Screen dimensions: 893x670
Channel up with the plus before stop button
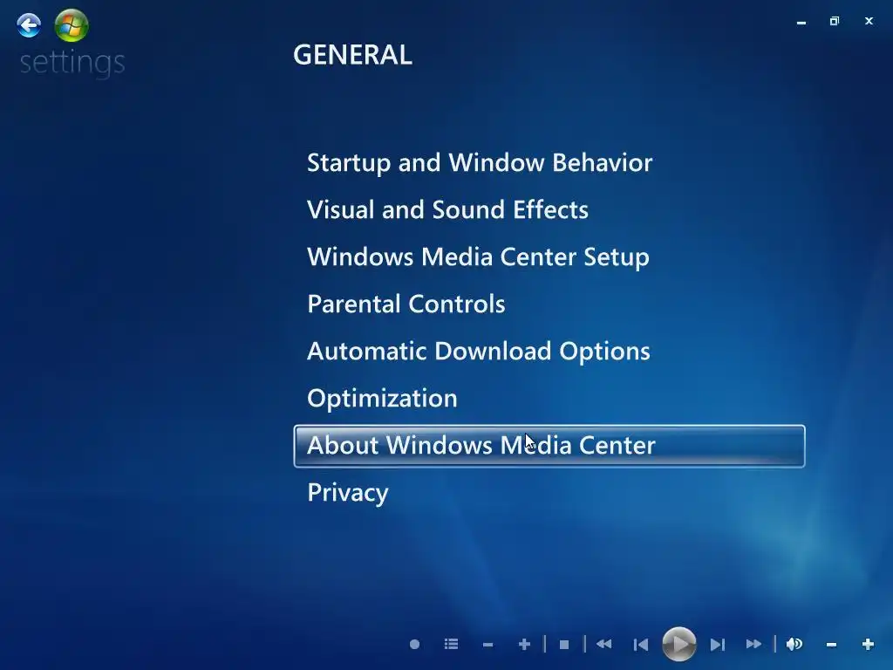point(524,645)
